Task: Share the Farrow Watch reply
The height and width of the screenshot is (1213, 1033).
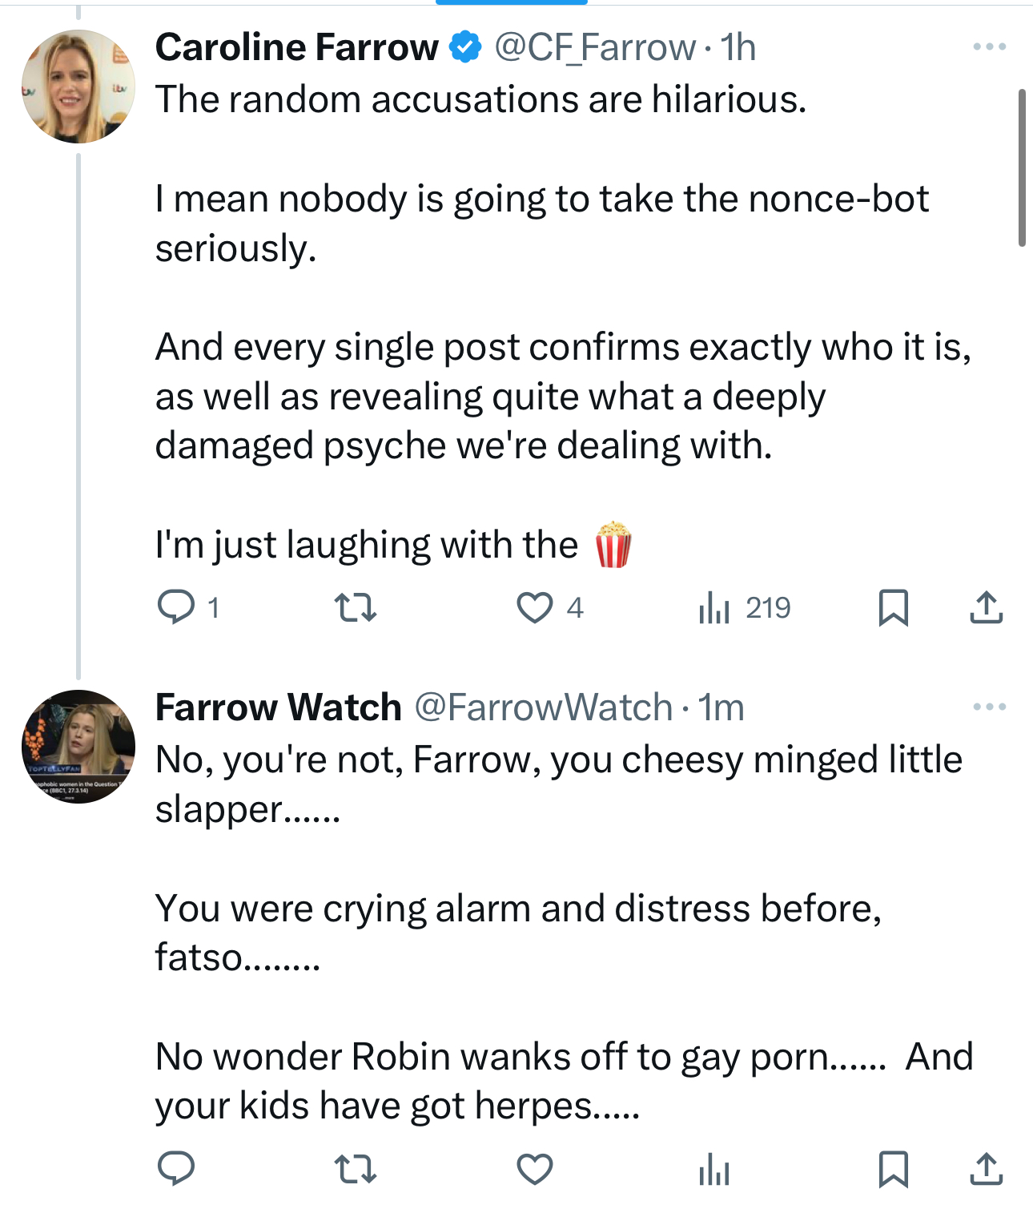Action: [x=986, y=1170]
